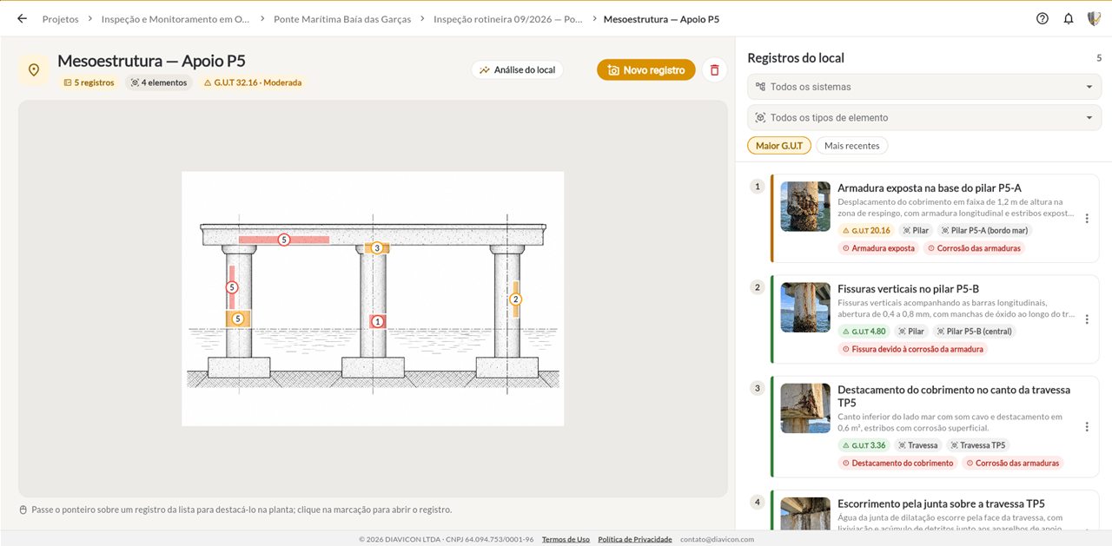Viewport: 1112px width, 546px height.
Task: Create a Novo registro
Action: point(646,69)
